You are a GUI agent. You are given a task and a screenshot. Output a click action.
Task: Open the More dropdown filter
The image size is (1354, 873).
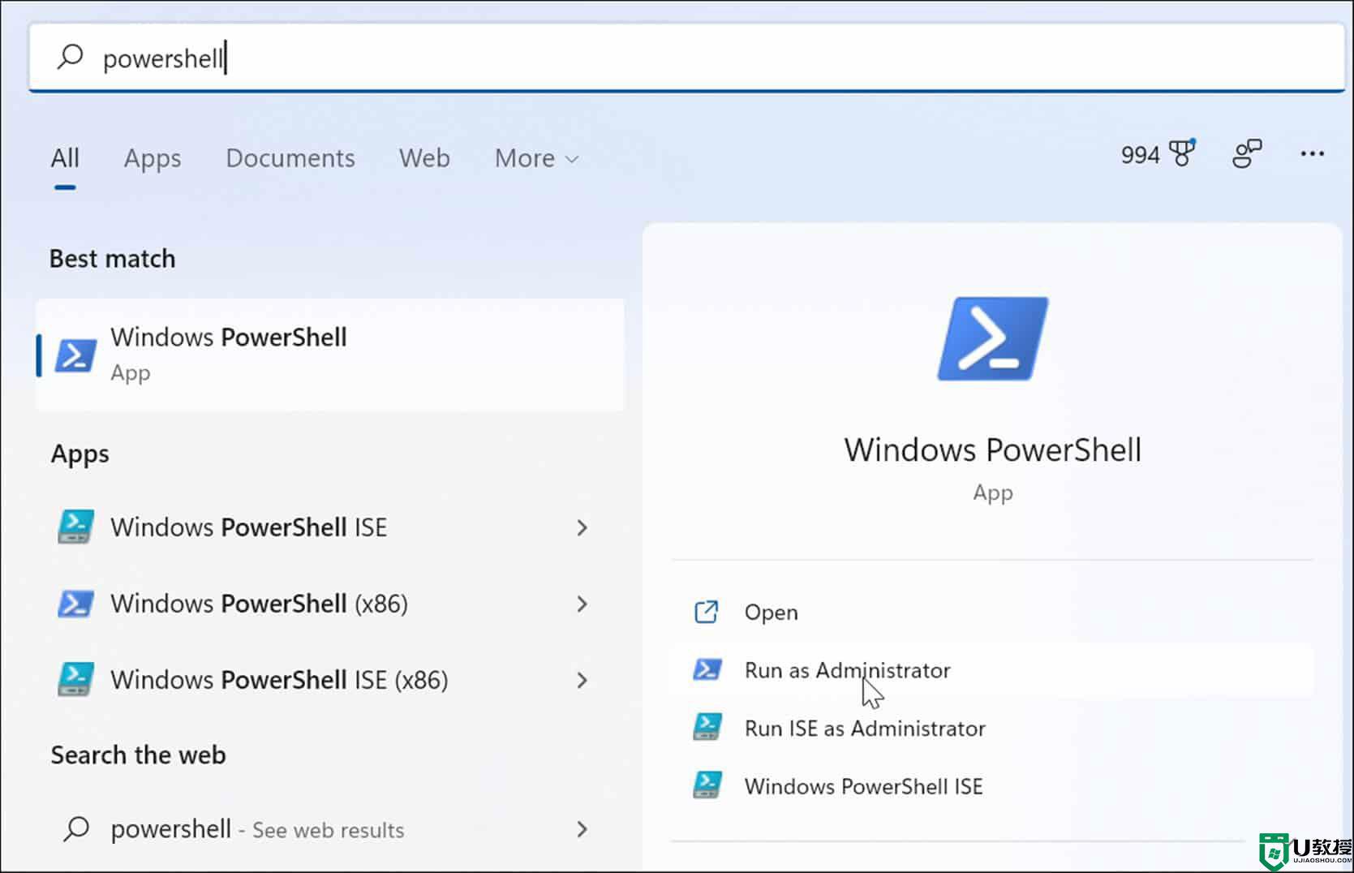[536, 157]
